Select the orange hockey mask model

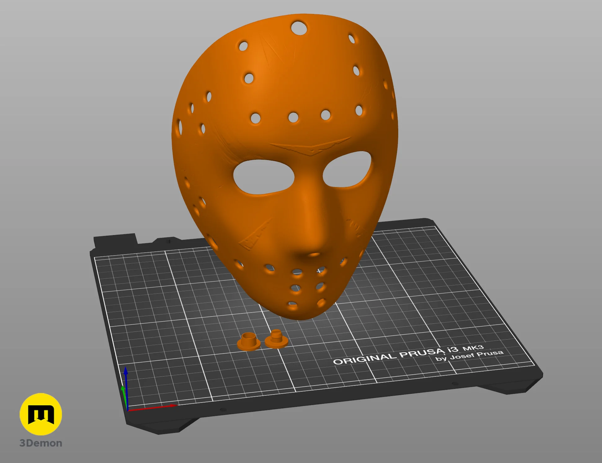285,167
